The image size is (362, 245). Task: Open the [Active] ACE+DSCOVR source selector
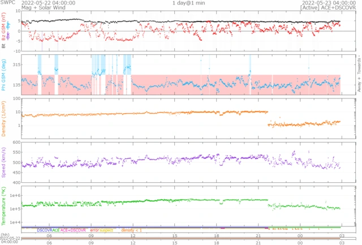tap(328, 7)
